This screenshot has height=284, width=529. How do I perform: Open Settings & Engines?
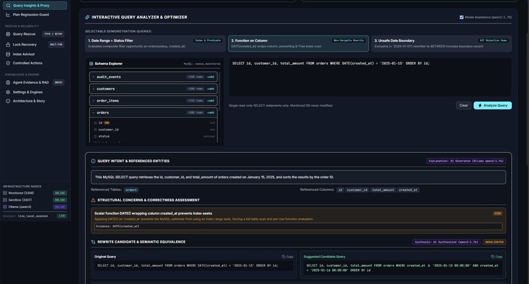pos(35,92)
